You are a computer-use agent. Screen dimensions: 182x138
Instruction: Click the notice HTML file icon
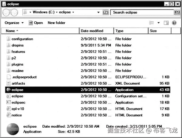pos(8,115)
